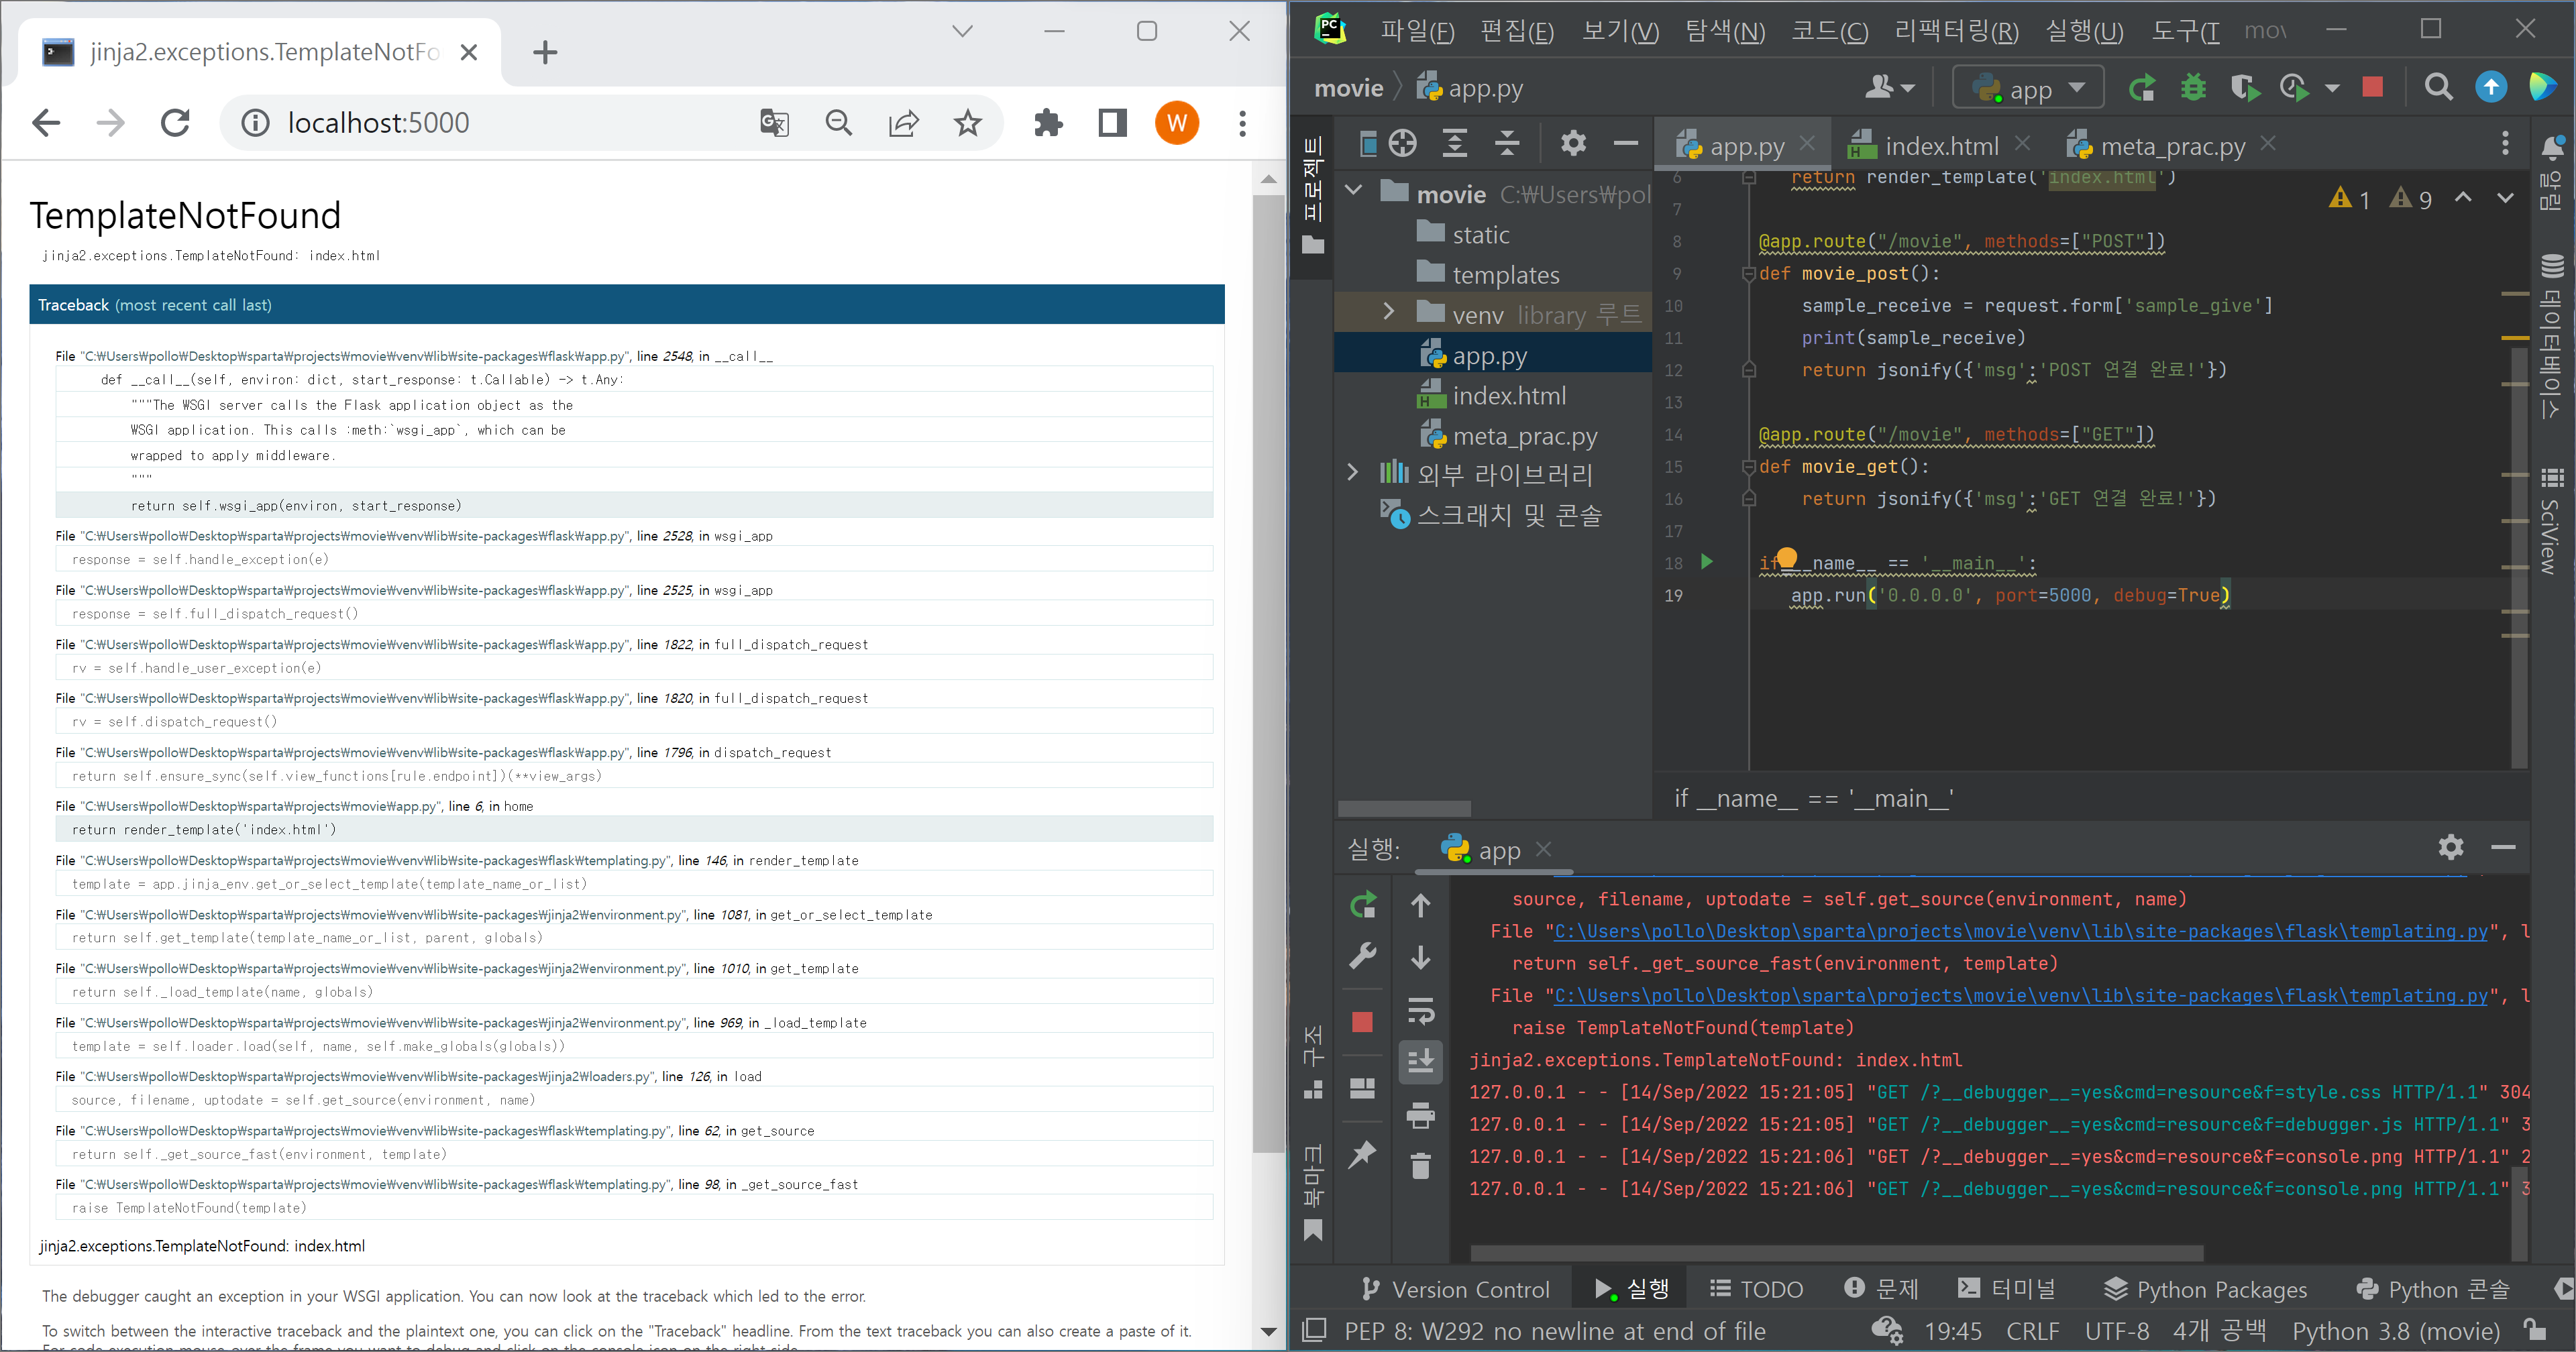Image resolution: width=2576 pixels, height=1352 pixels.
Task: Expand the External Libraries node
Action: [1353, 472]
